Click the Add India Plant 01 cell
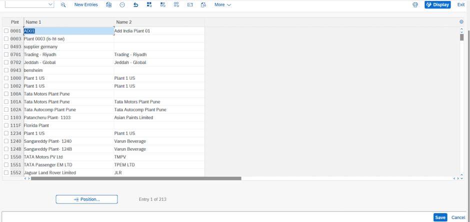The width and height of the screenshot is (470, 222). [159, 31]
